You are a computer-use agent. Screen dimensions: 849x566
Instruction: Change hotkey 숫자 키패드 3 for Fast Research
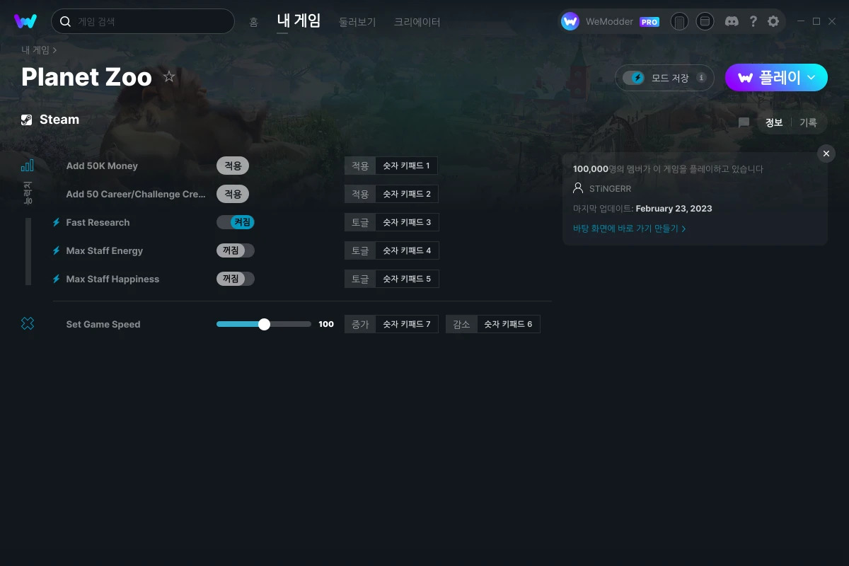(407, 222)
